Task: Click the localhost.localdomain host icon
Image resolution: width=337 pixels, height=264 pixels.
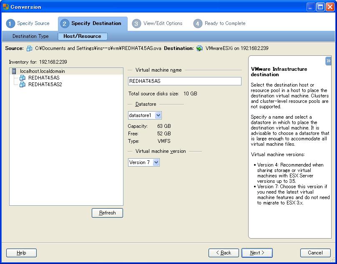Action: 14,71
